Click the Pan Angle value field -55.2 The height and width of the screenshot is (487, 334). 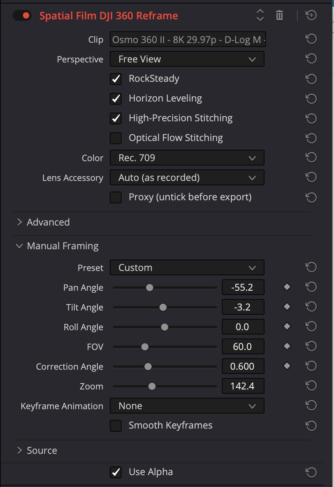pos(243,287)
